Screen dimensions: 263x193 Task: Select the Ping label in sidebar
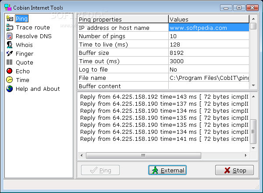(21, 18)
